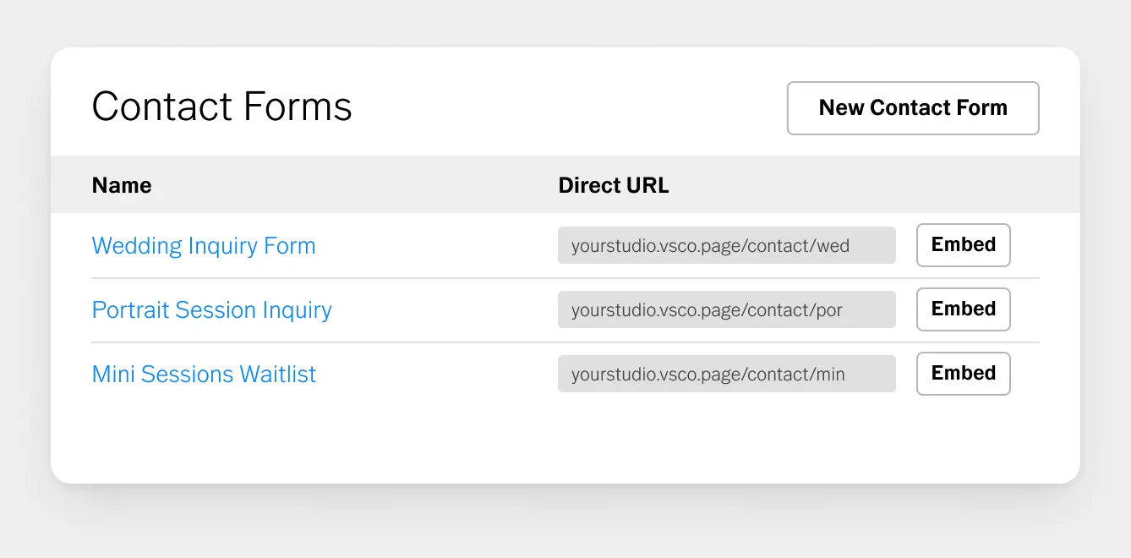Open the Portrait Session Inquiry link
1131x558 pixels.
click(211, 310)
